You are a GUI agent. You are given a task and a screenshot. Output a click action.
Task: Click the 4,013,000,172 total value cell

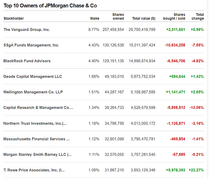[x=143, y=123]
